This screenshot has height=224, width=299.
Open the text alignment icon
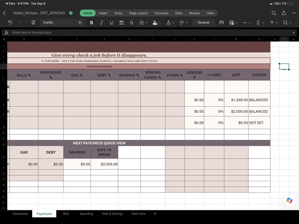(x=182, y=23)
